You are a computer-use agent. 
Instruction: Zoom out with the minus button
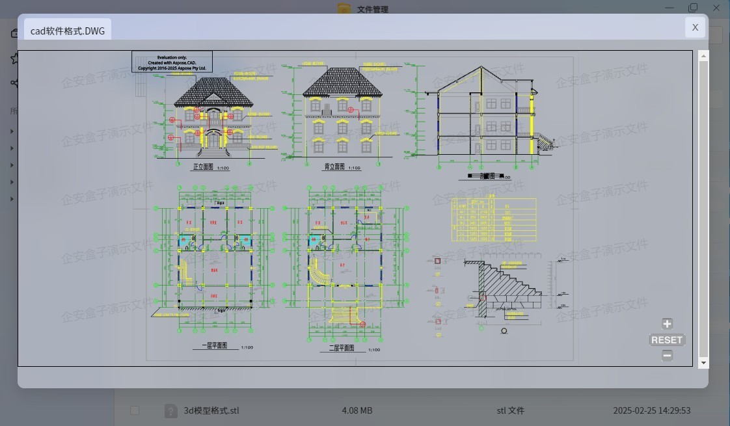(667, 356)
